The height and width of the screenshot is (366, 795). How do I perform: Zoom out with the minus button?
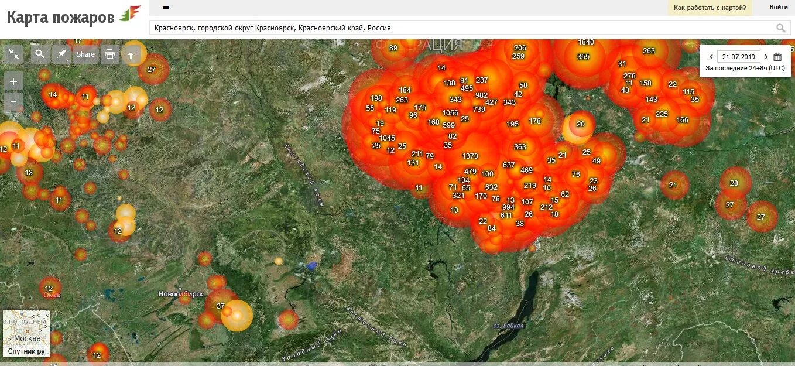tap(13, 101)
